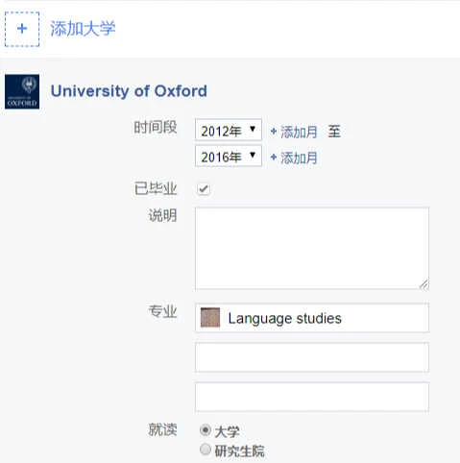Click plus icon beside start year 添加月

[x=274, y=131]
